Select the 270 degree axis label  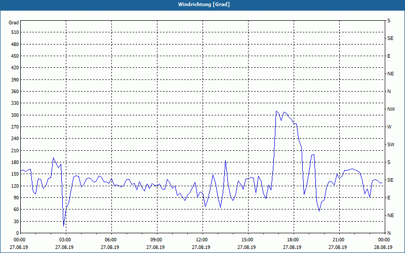(15, 127)
